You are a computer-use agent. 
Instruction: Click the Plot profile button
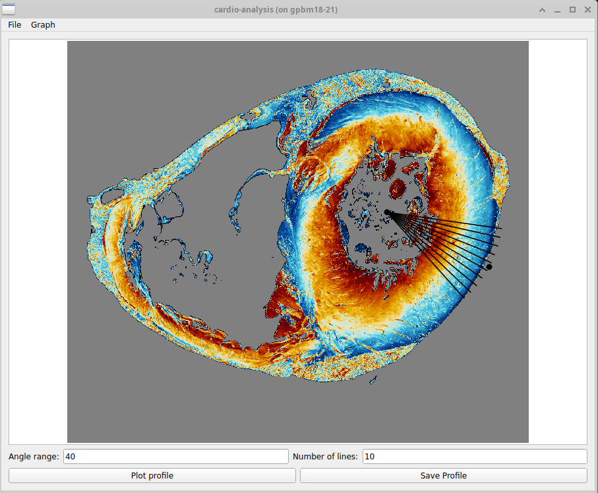tap(152, 475)
